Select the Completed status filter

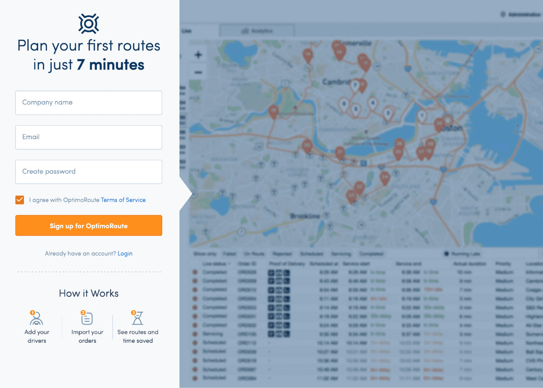coord(371,254)
